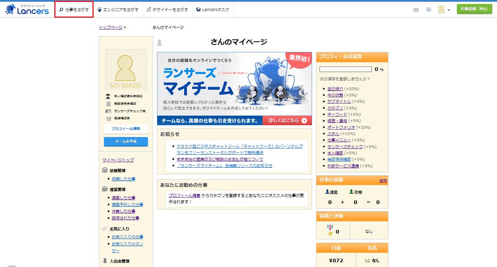The height and width of the screenshot is (267, 497).
Task: Click the 機密保持未確認 status icon
Action: (108, 104)
